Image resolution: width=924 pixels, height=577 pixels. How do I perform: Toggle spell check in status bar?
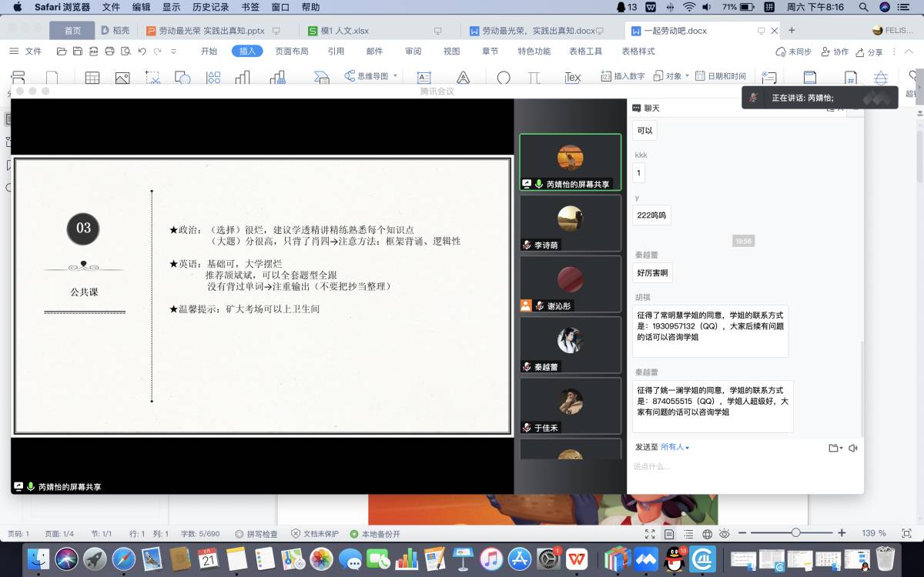256,534
